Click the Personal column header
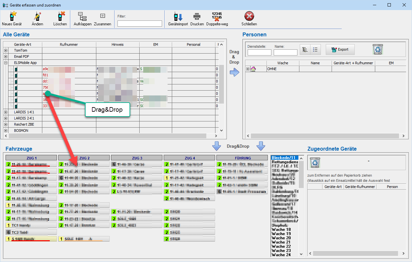This screenshot has height=262, width=412. pyautogui.click(x=194, y=44)
